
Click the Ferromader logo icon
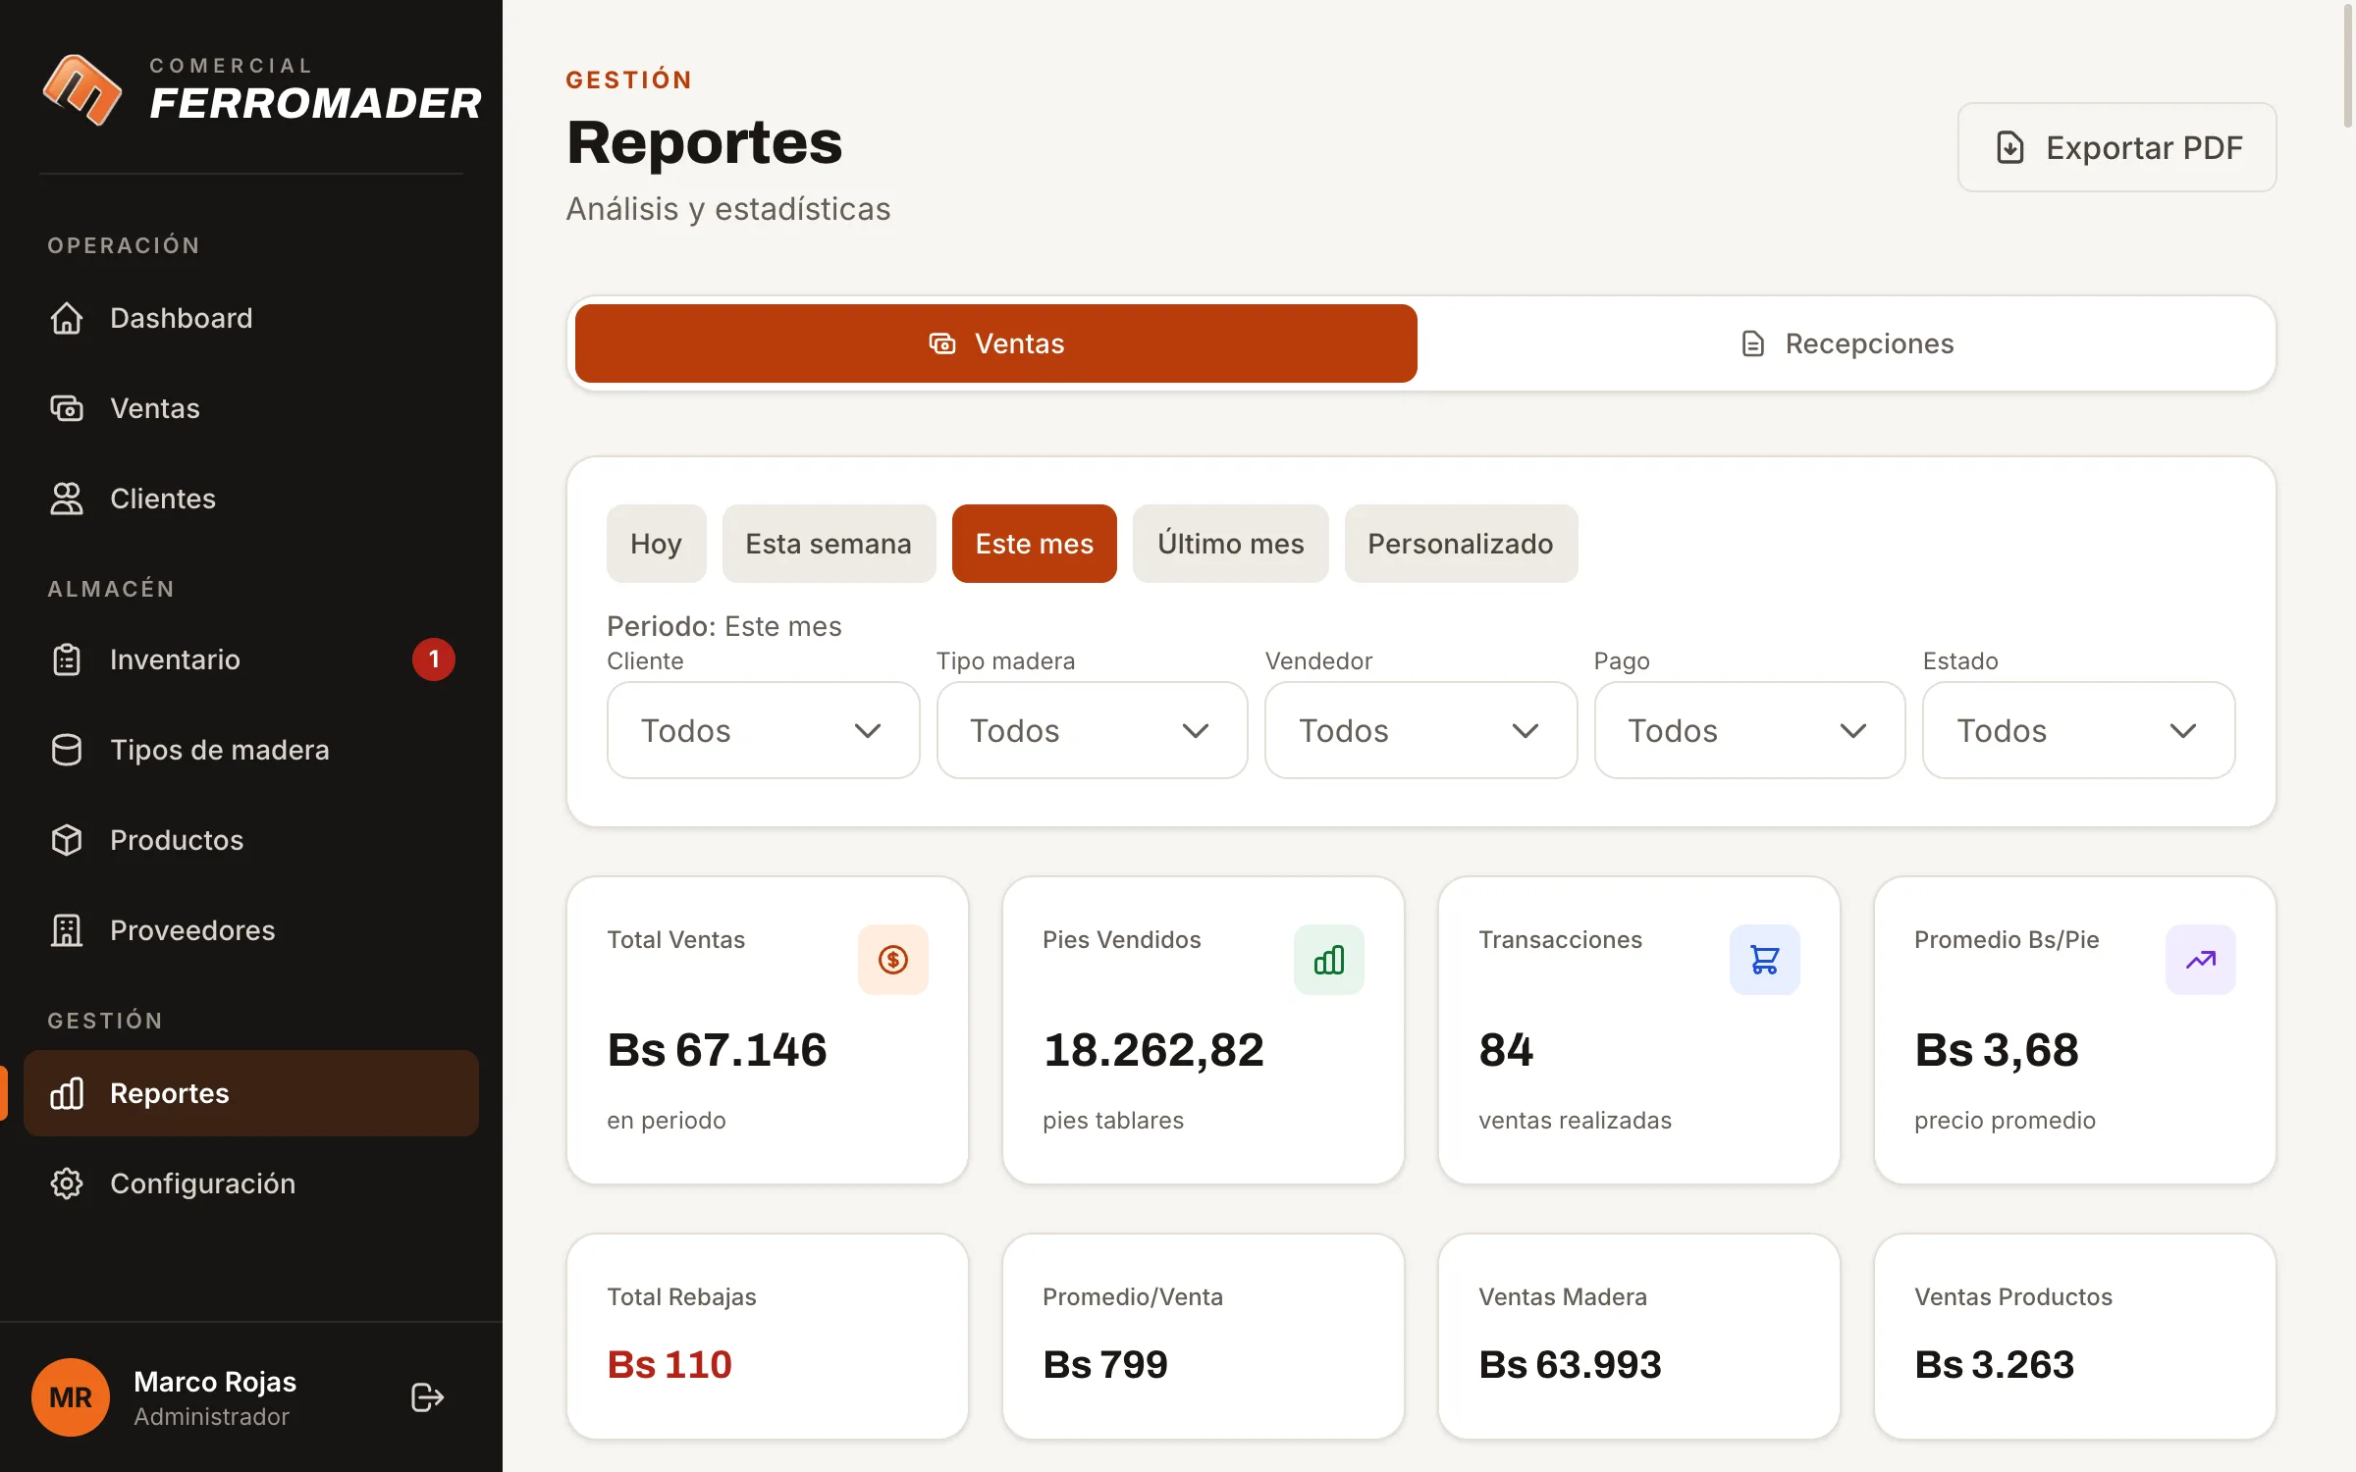coord(82,89)
